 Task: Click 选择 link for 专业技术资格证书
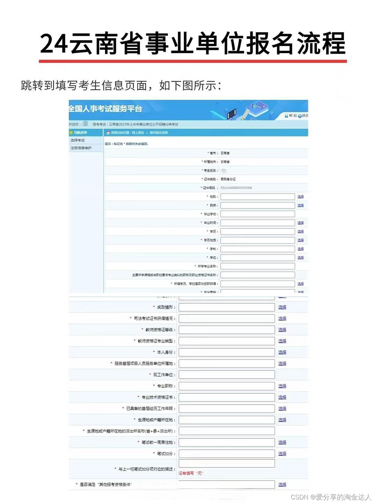pos(282,397)
